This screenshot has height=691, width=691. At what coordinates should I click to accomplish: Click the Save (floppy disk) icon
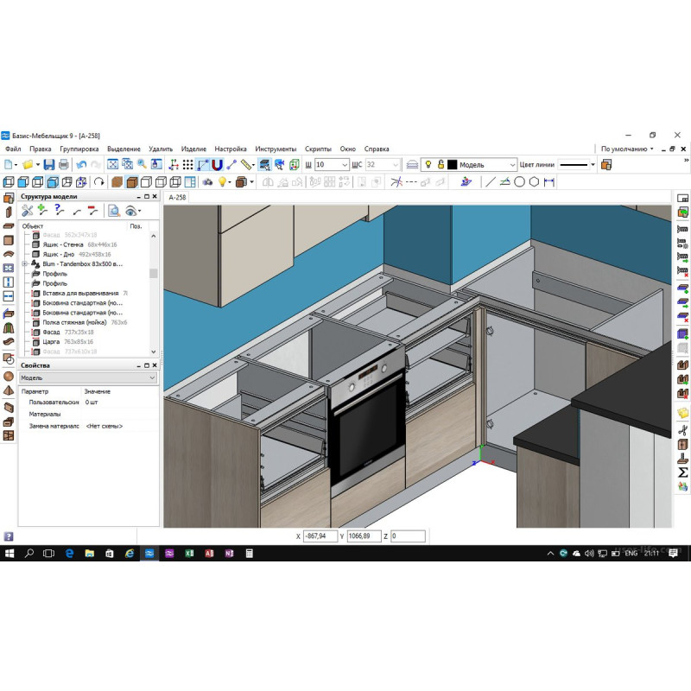49,164
